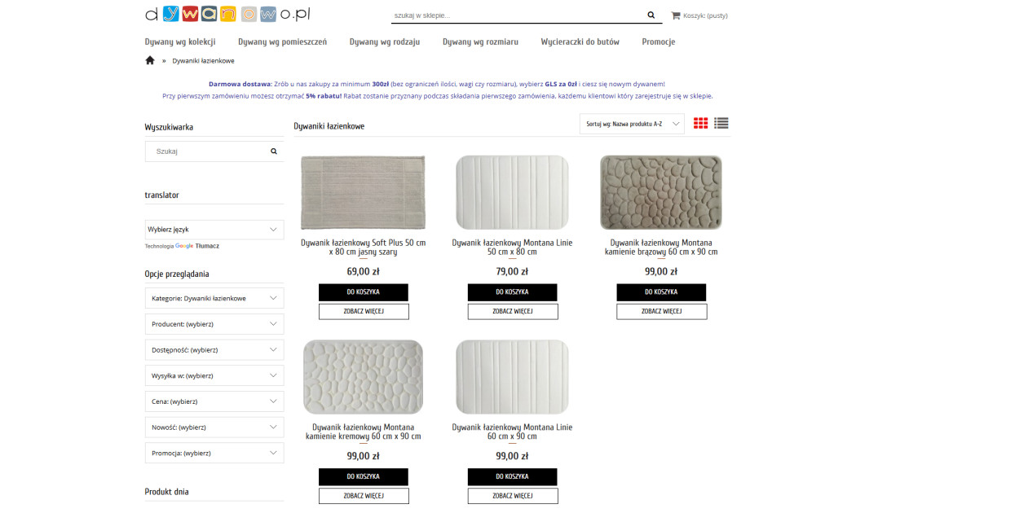Expand the Producent filter
This screenshot has width=1019, height=513.
tap(214, 324)
